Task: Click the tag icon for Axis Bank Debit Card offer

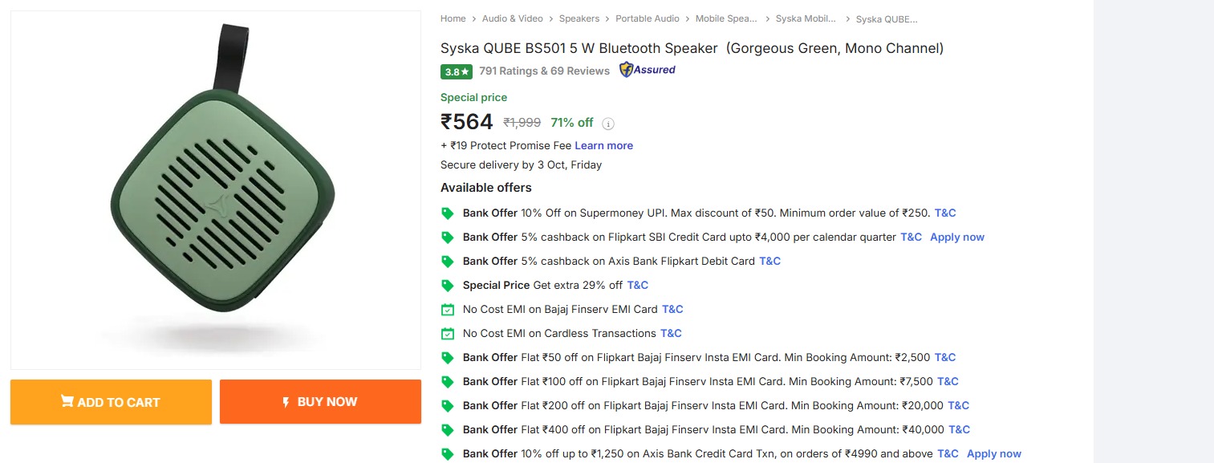Action: click(448, 262)
